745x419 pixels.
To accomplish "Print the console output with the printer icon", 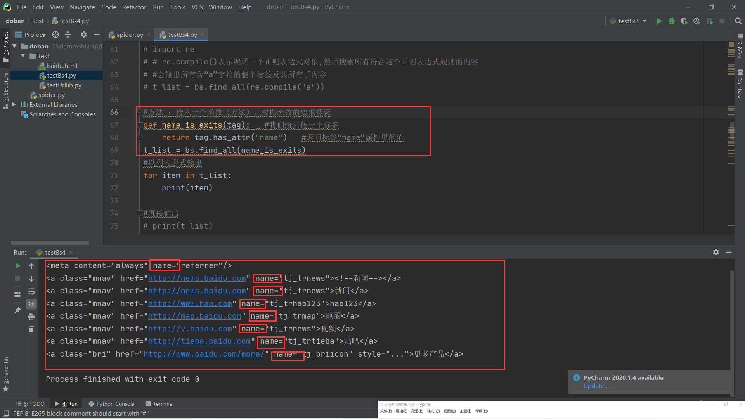I will (31, 317).
